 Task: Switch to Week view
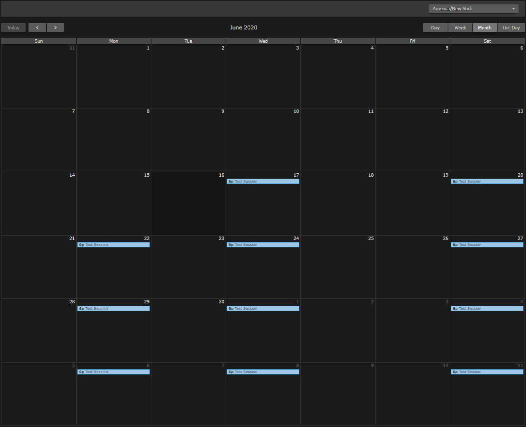[460, 27]
